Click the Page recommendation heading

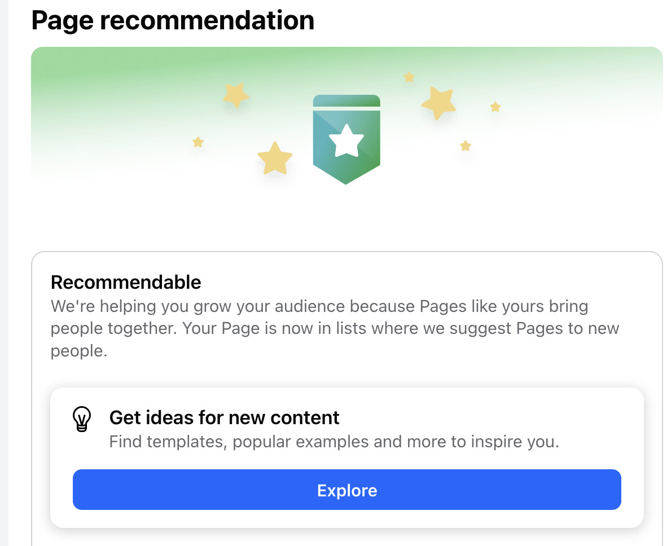(x=173, y=20)
